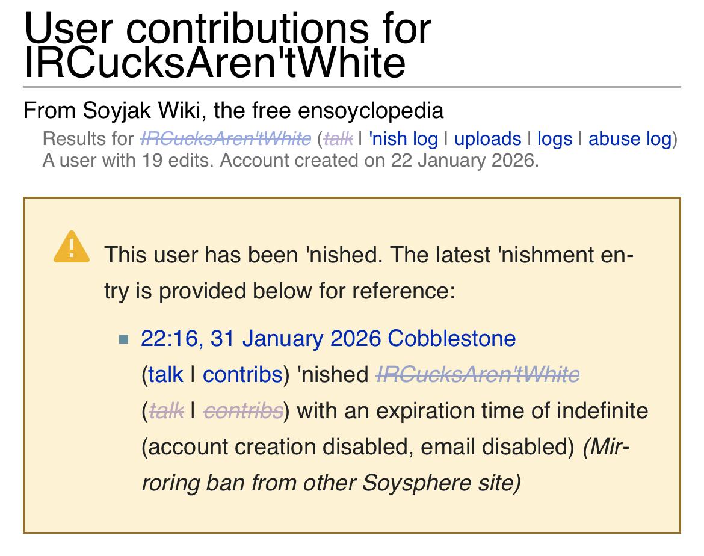Open the 'nish log link

pos(404,139)
